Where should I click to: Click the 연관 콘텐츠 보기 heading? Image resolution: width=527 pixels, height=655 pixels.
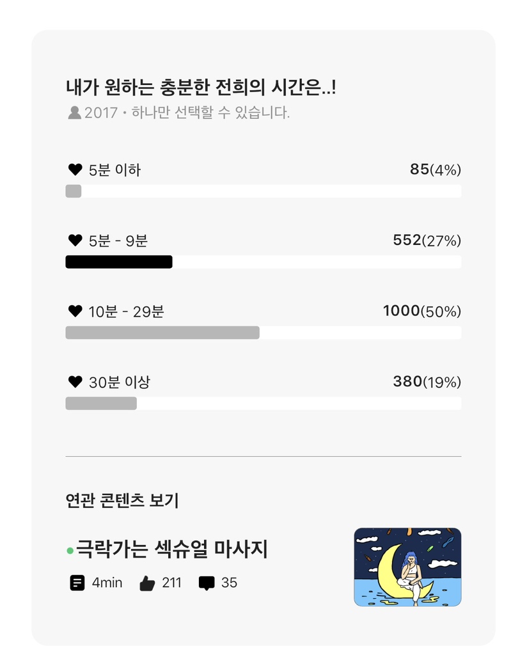coord(122,500)
